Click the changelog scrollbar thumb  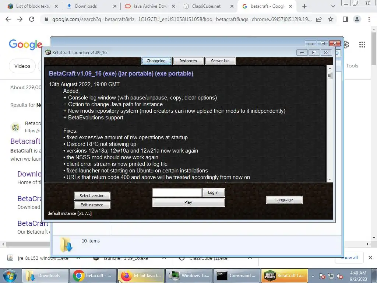coord(330,76)
